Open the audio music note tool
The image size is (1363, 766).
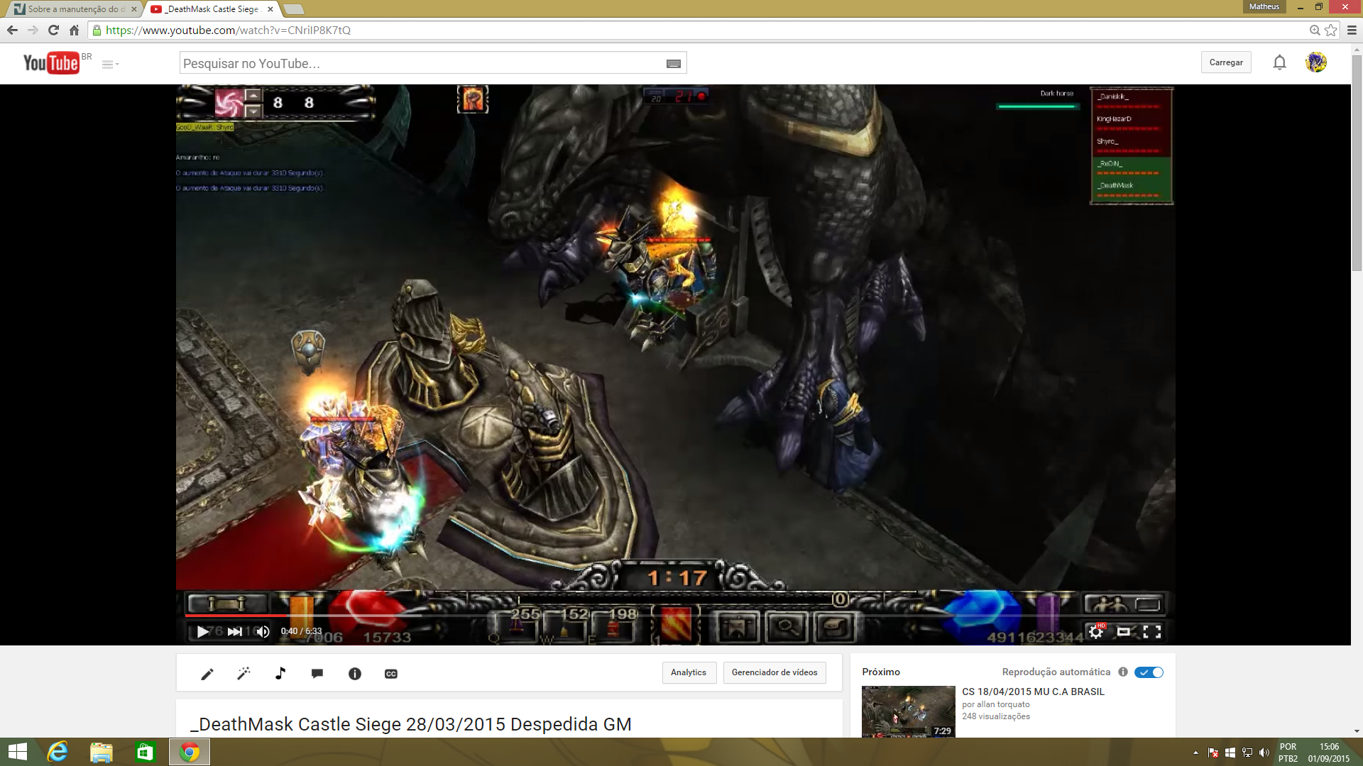280,674
